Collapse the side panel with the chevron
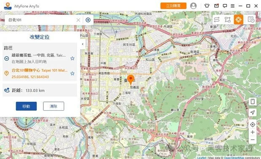Screen dimensions: 261x159 83,44
